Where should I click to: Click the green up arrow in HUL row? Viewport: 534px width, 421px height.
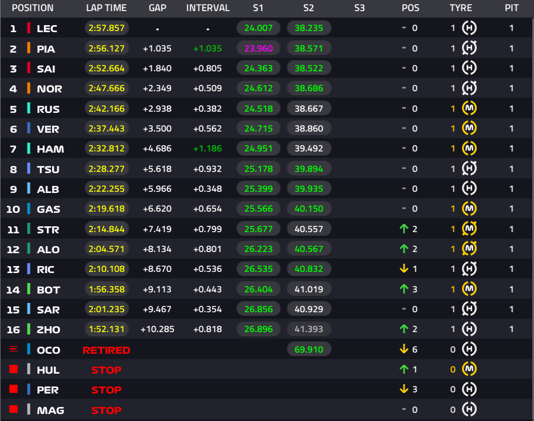[404, 369]
